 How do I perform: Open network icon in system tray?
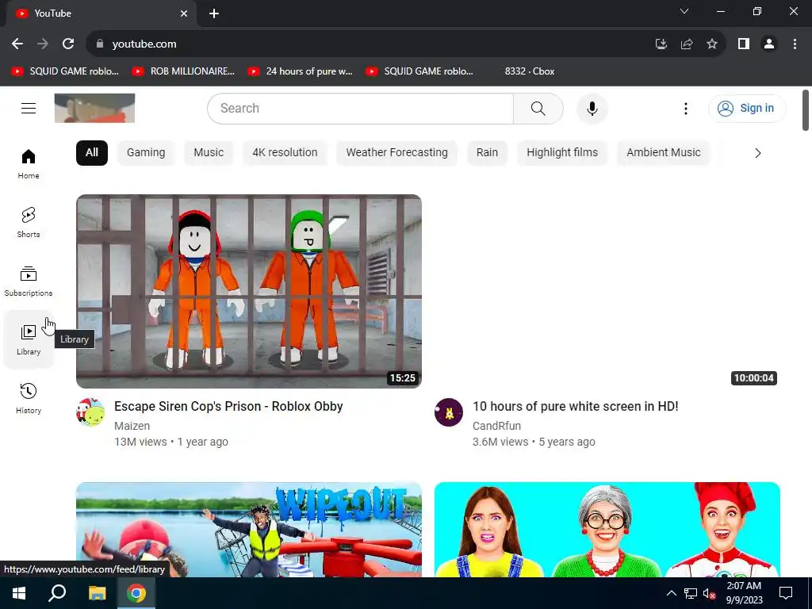[691, 593]
